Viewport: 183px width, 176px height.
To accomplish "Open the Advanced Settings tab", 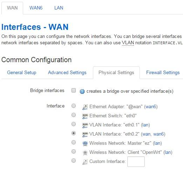I will tap(67, 72).
